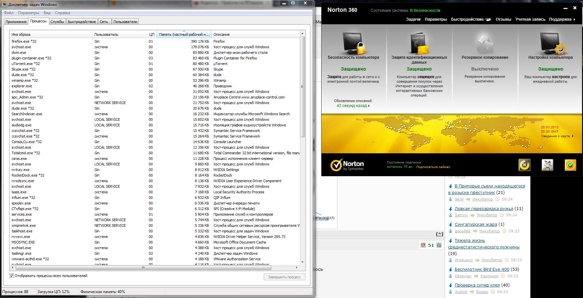583x298 pixels.
Task: Open the Параметры menu in Task Manager
Action: 29,13
